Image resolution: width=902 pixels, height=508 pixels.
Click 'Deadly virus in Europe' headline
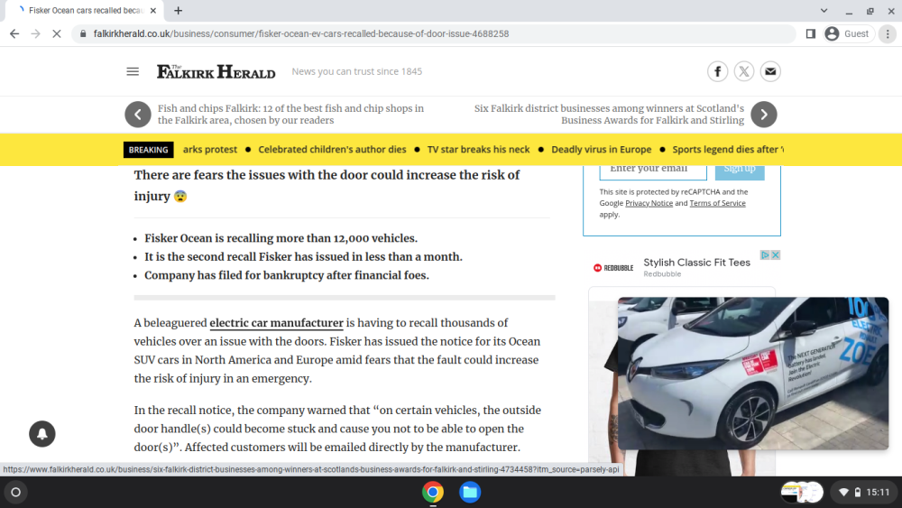(601, 150)
